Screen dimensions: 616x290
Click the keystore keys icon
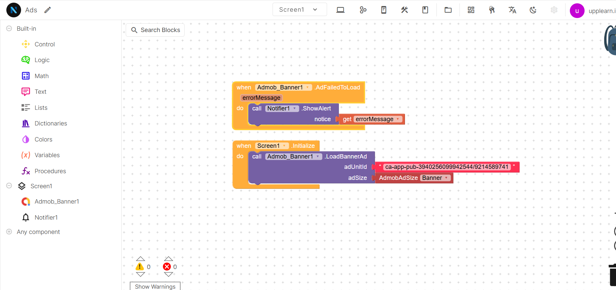tap(492, 10)
